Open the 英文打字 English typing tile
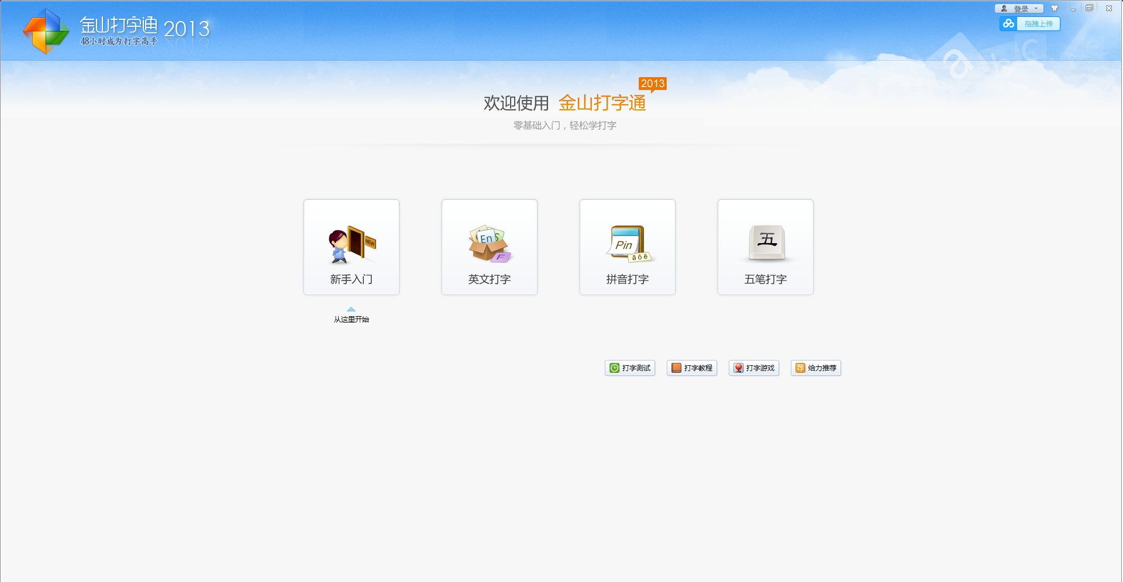Image resolution: width=1123 pixels, height=582 pixels. [489, 247]
